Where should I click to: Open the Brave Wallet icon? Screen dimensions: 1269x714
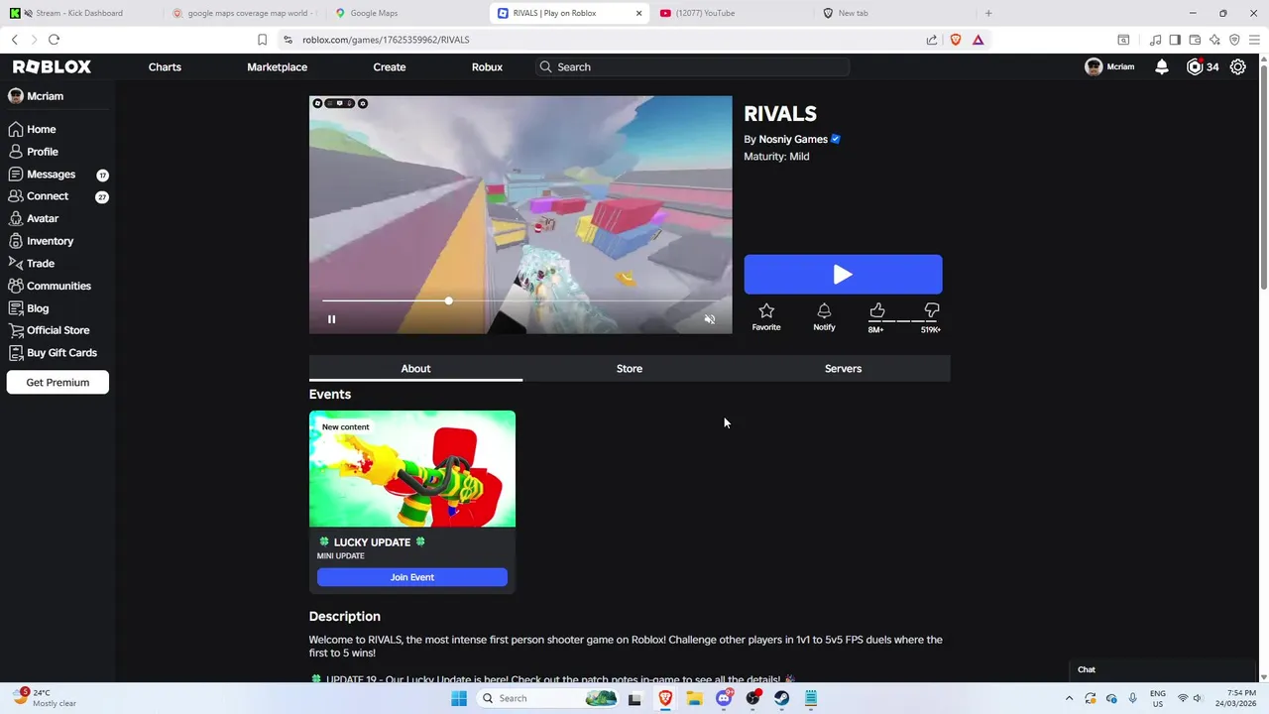click(1195, 40)
